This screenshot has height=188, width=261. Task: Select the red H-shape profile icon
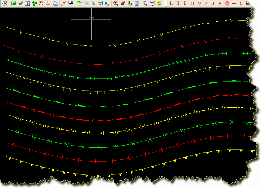[x=192, y=3]
